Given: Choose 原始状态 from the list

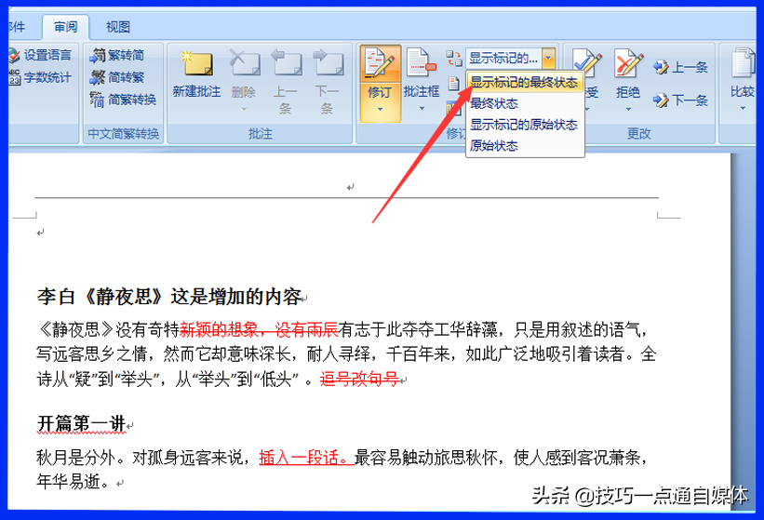Looking at the screenshot, I should (494, 145).
